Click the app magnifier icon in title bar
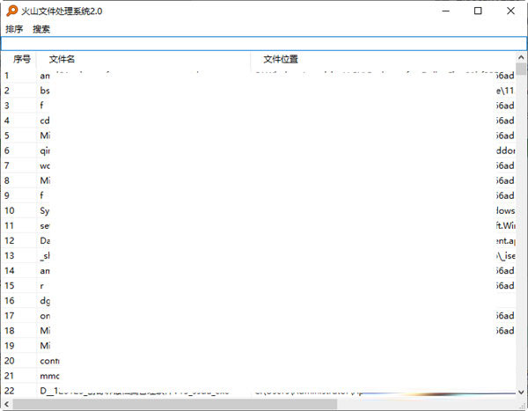Viewport: 528px width, 411px height. [x=11, y=11]
